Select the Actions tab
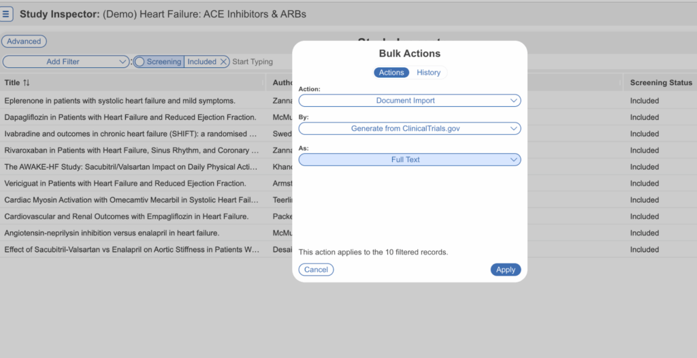 tap(391, 73)
